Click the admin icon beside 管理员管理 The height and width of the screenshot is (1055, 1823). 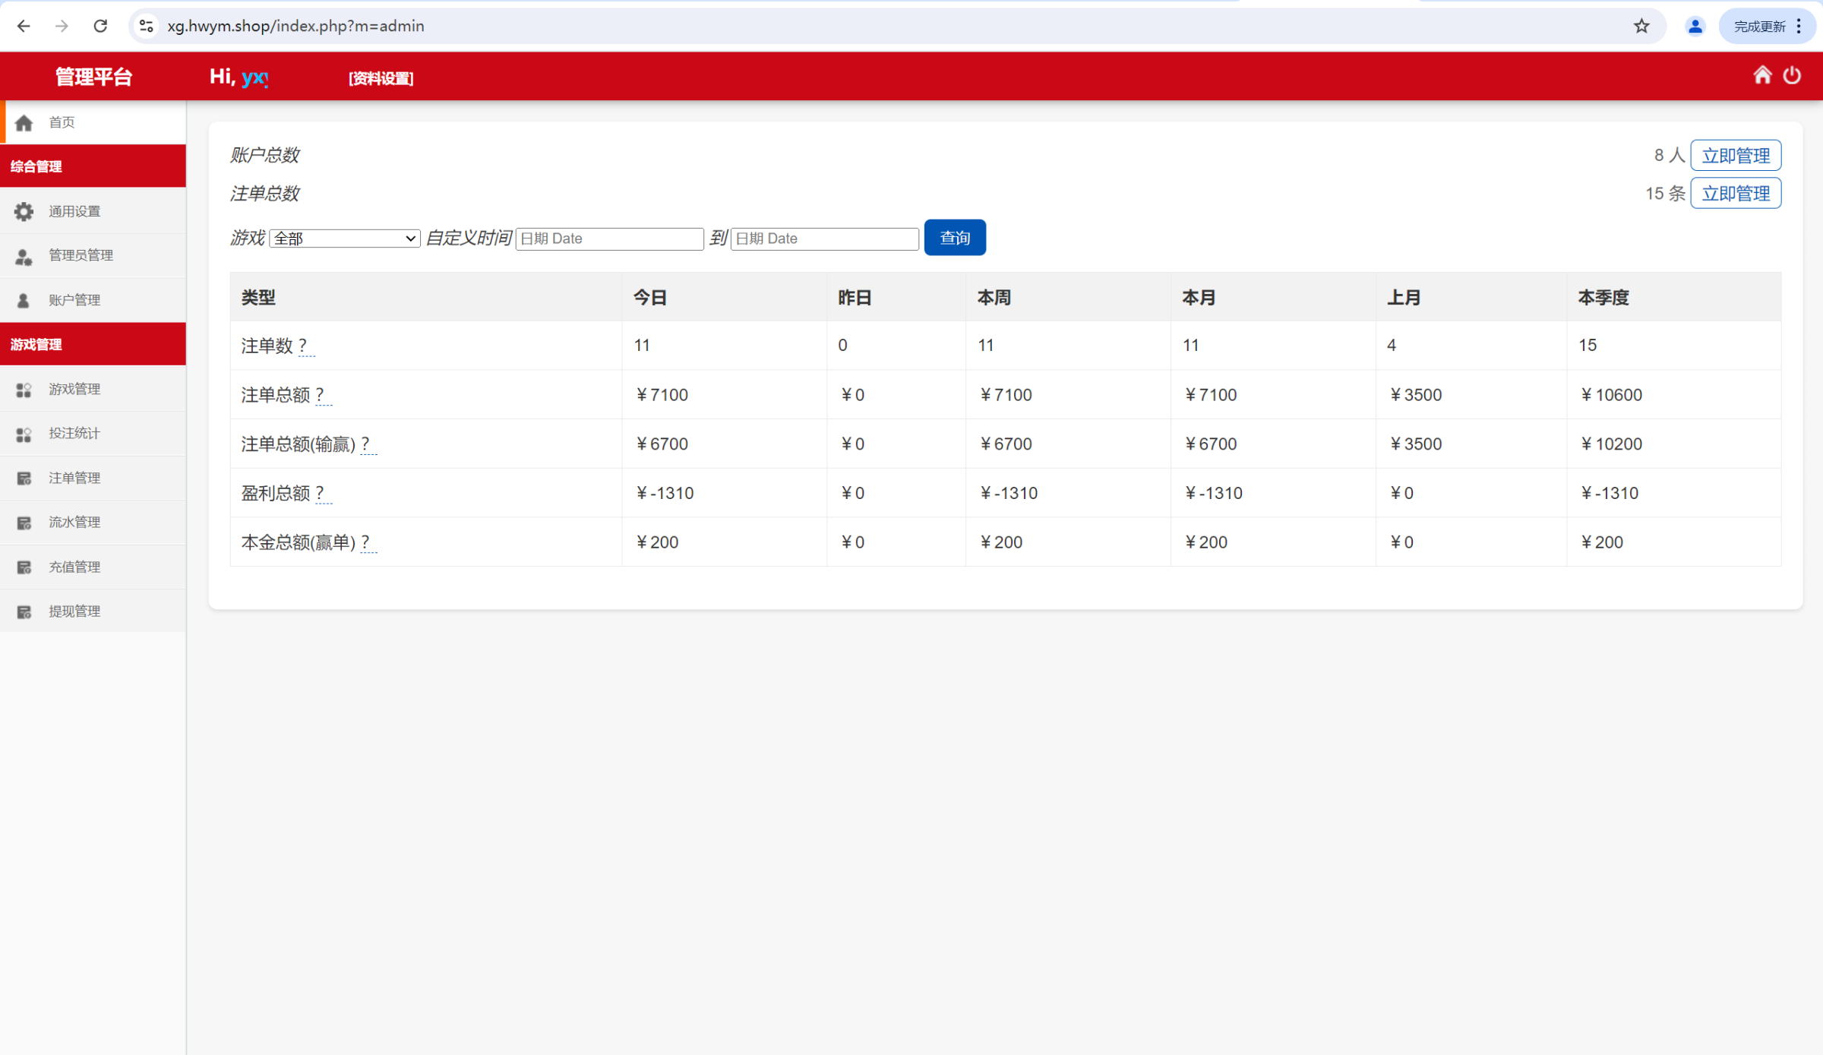[x=24, y=256]
